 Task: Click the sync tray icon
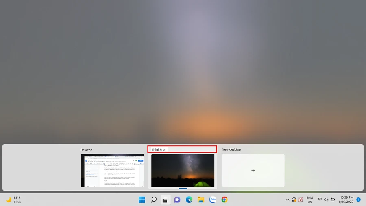point(294,200)
